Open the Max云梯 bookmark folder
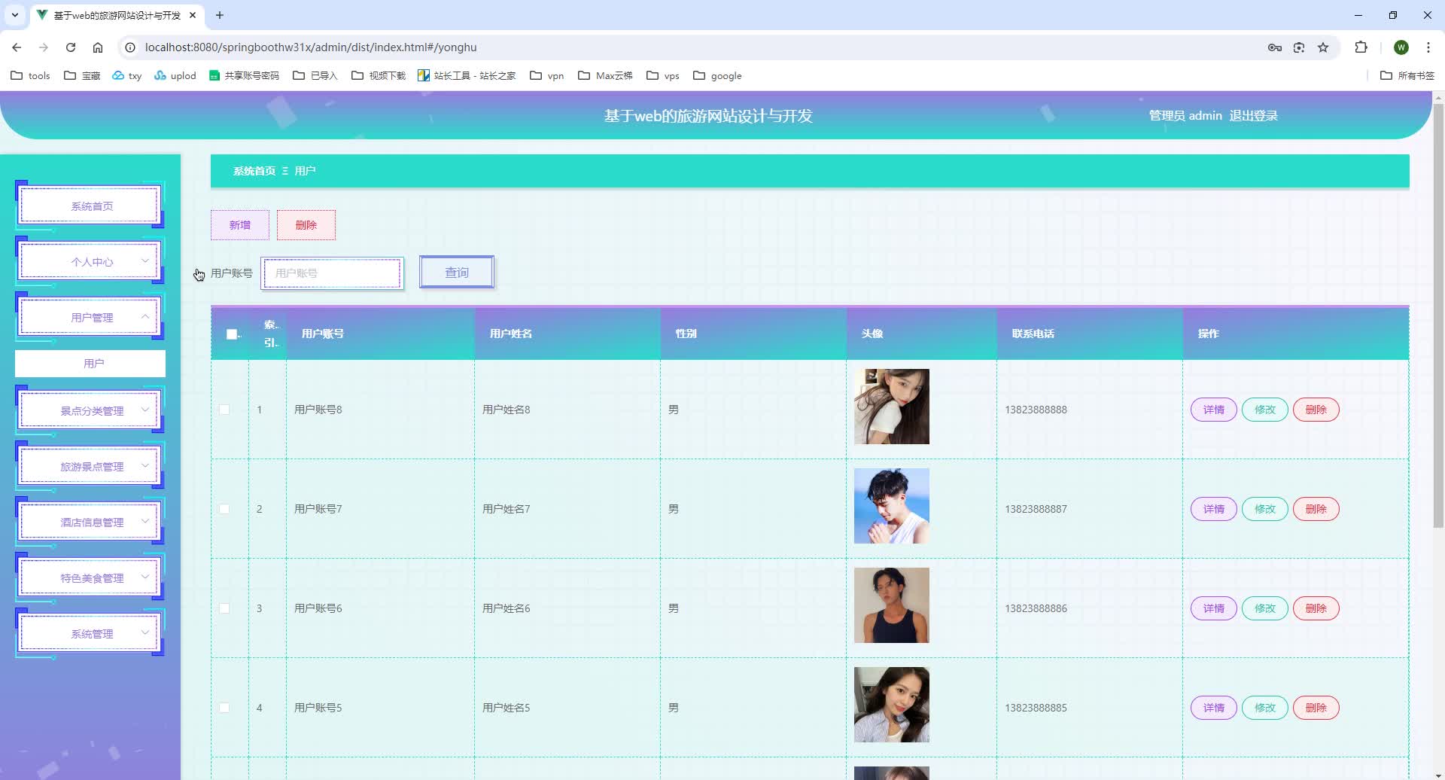Screen dimensions: 1445x780 click(605, 75)
